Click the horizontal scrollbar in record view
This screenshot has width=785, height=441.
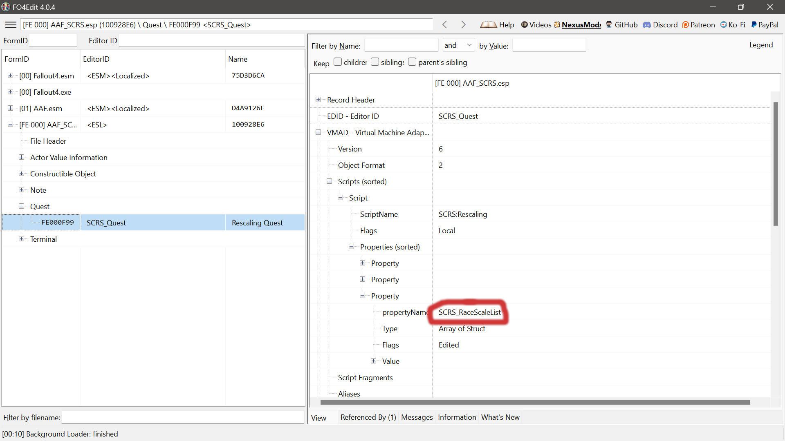[x=535, y=403]
